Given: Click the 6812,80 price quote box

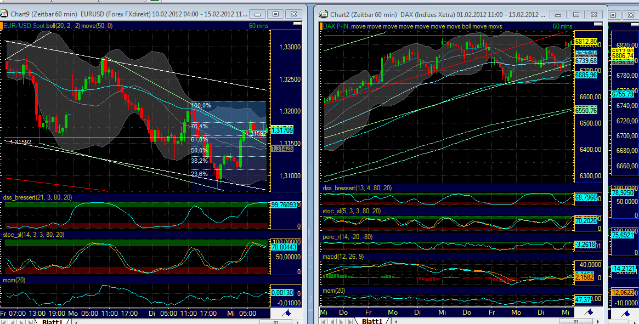Looking at the screenshot, I should tap(586, 41).
